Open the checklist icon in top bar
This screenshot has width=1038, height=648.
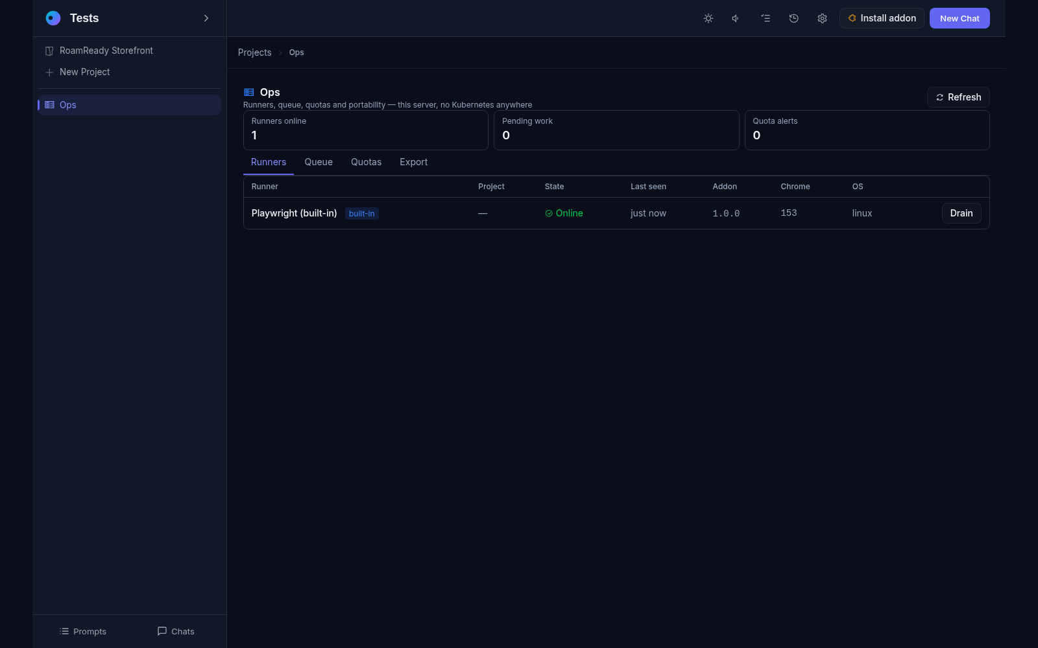tap(766, 18)
